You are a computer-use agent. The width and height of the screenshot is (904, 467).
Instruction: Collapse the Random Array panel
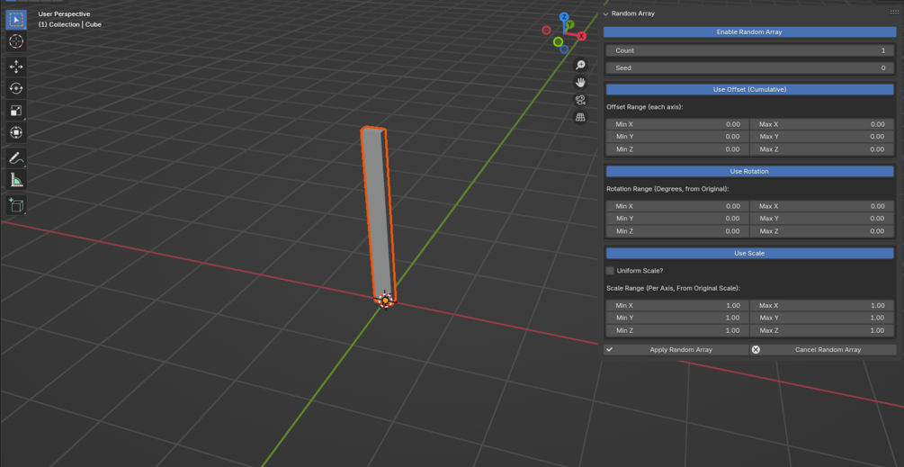click(605, 13)
